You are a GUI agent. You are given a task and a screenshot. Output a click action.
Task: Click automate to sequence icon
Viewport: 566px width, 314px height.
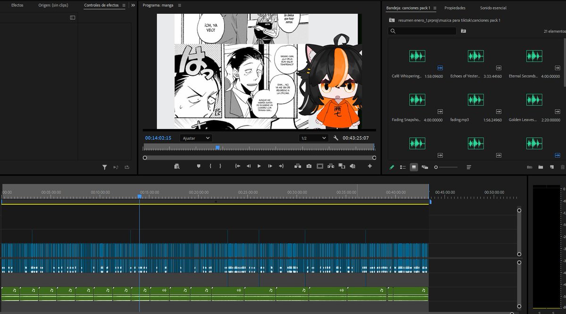coord(529,167)
